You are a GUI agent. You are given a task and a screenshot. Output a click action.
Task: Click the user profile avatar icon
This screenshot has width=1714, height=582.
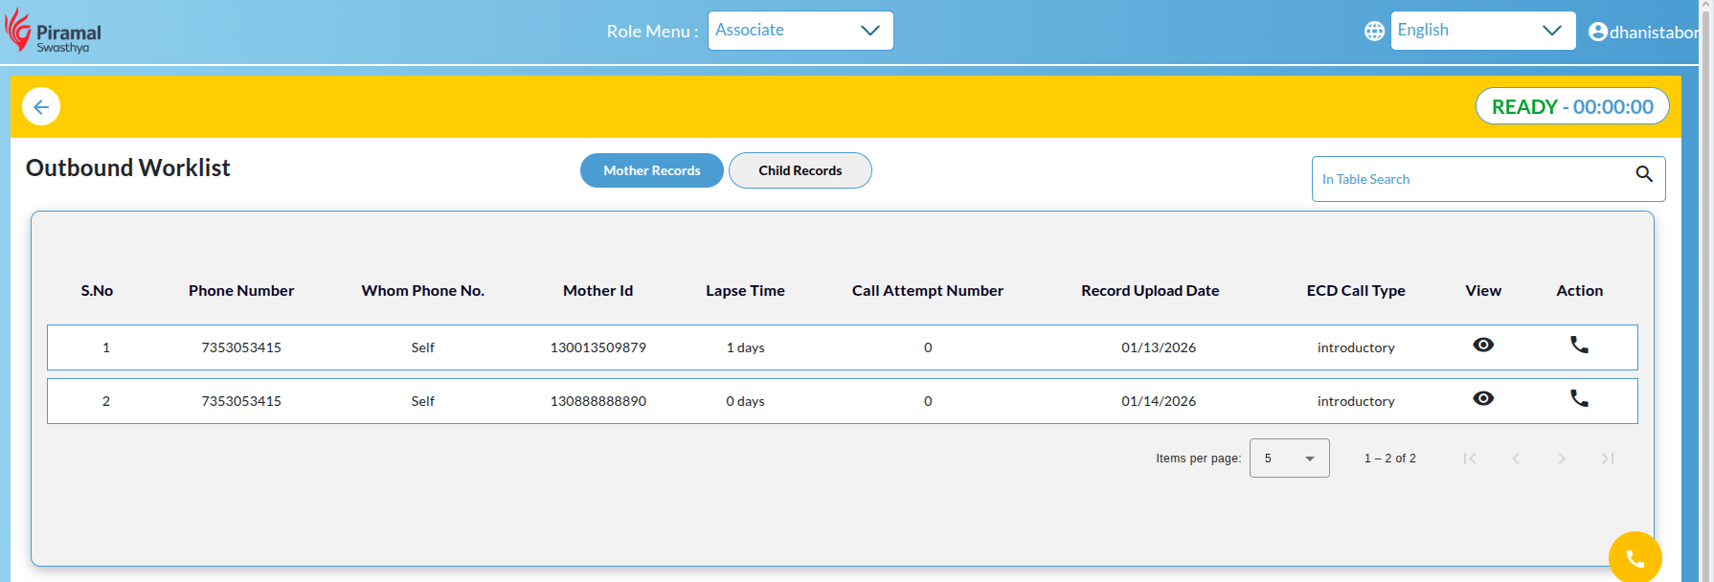click(x=1597, y=32)
